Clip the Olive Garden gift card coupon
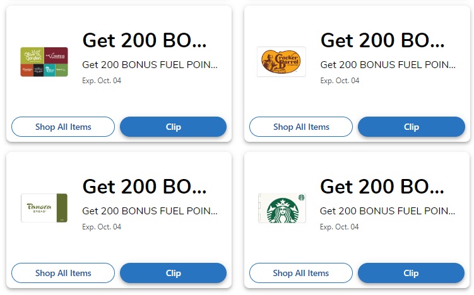Image resolution: width=474 pixels, height=295 pixels. [173, 127]
